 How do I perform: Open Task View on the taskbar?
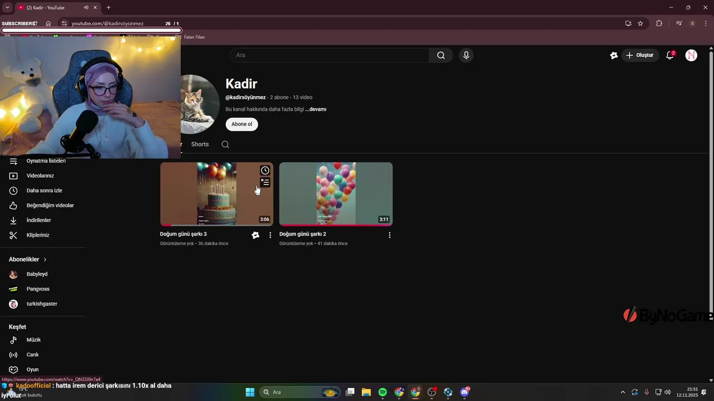click(x=350, y=392)
